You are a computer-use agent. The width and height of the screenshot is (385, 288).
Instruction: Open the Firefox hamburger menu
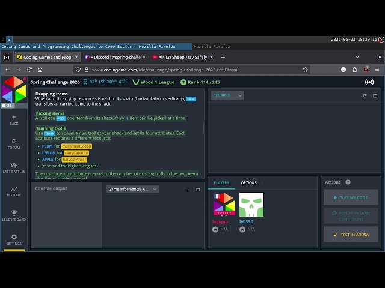377,70
